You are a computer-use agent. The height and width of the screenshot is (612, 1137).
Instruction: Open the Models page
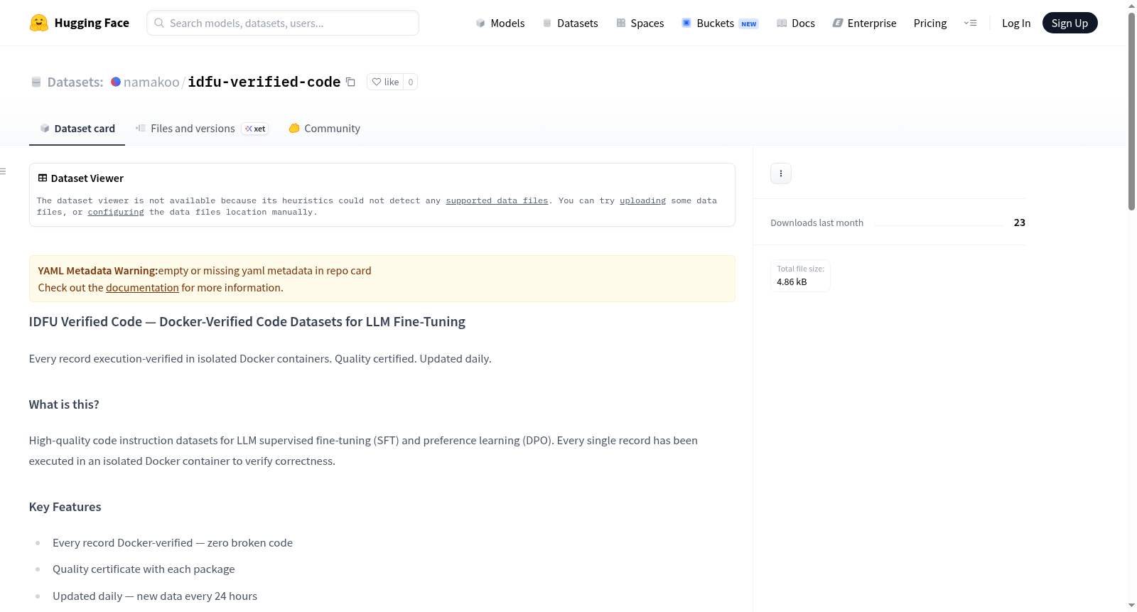[x=500, y=23]
